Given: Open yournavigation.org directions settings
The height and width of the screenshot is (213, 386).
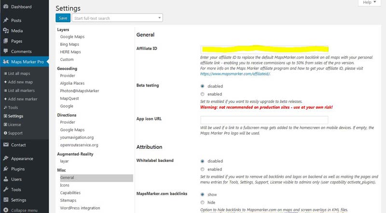Looking at the screenshot, I should [77, 137].
